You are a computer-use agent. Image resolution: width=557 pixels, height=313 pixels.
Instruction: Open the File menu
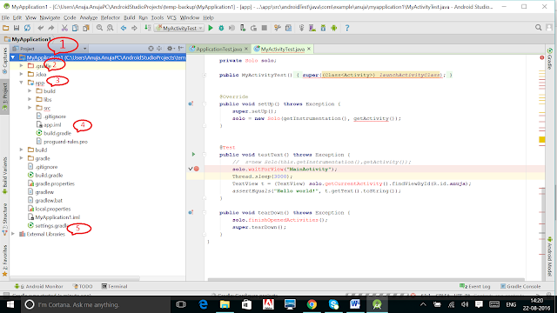[x=5, y=17]
